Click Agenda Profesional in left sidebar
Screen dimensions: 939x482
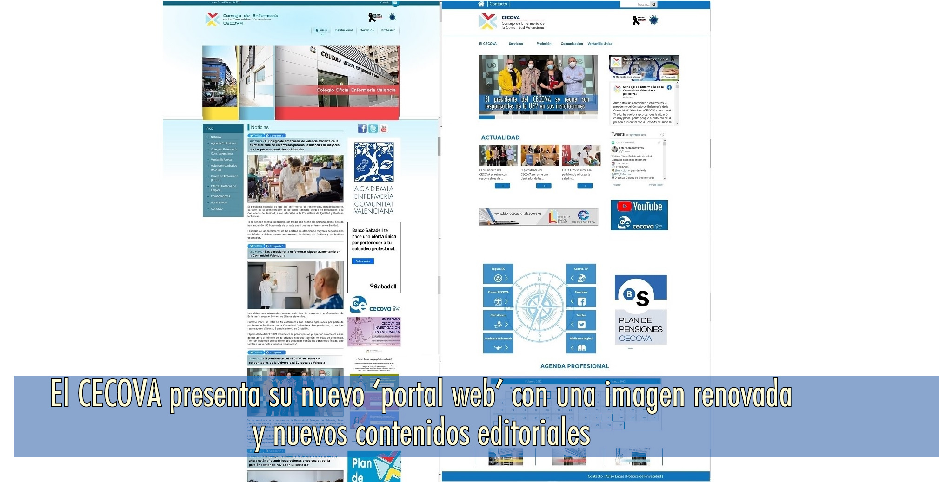pos(223,143)
